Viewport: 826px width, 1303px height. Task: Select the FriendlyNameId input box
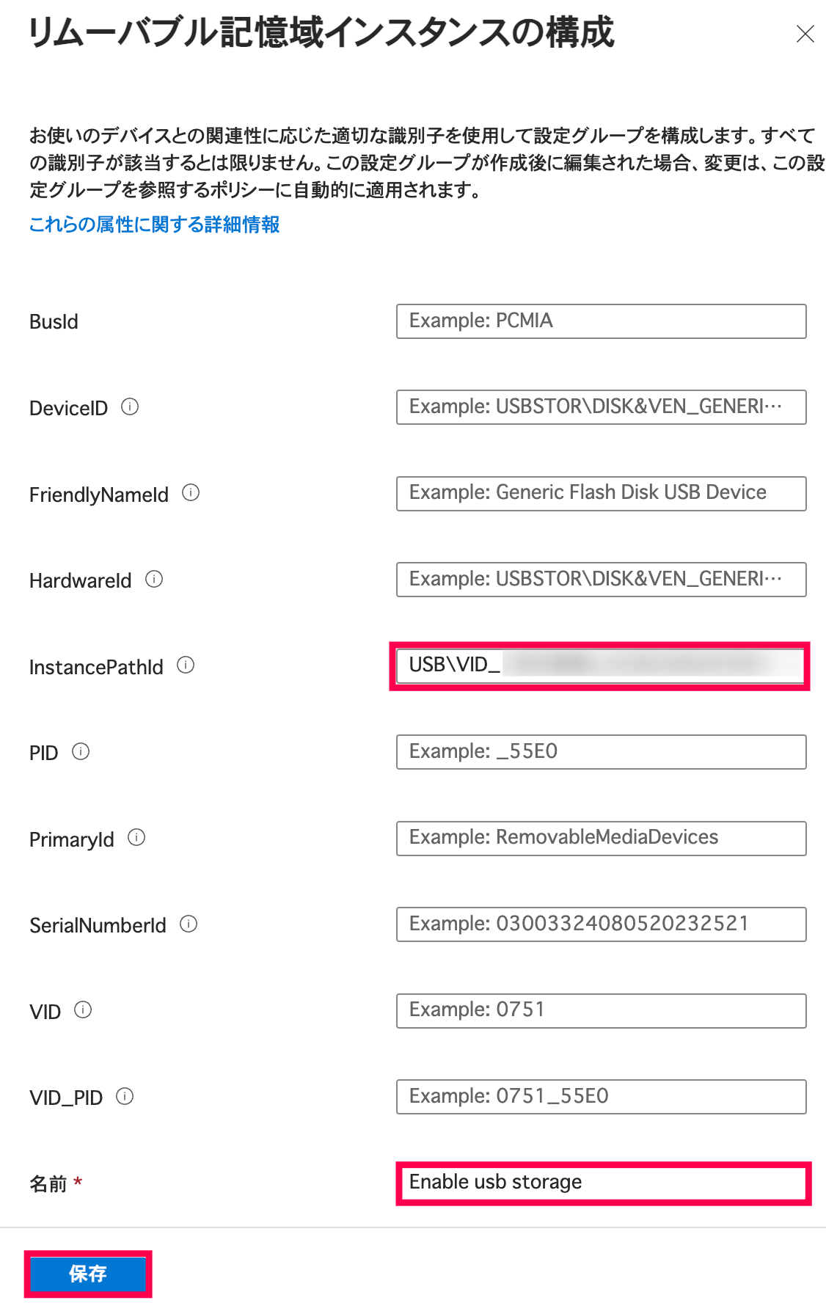coord(601,494)
